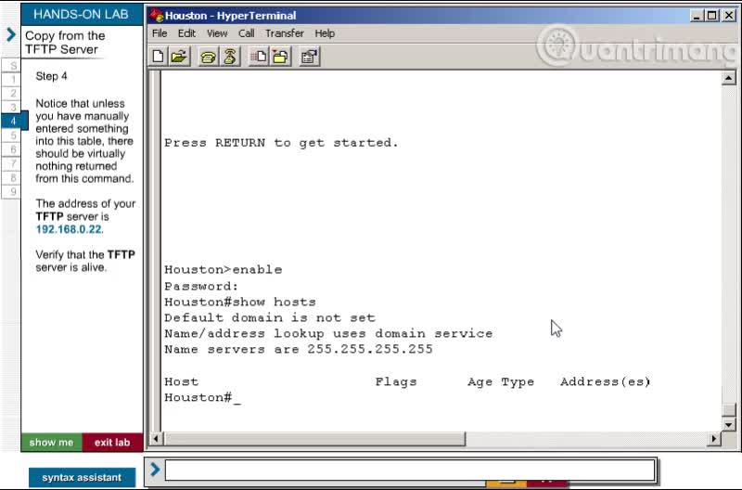
Task: Go to lab step 2
Action: (x=11, y=93)
